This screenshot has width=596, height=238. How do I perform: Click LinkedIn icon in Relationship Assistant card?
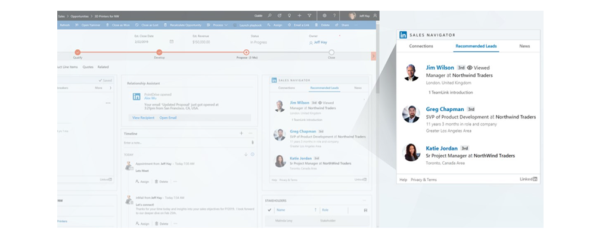point(136,97)
